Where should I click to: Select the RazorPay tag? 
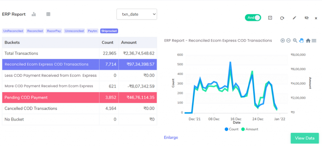(x=54, y=31)
